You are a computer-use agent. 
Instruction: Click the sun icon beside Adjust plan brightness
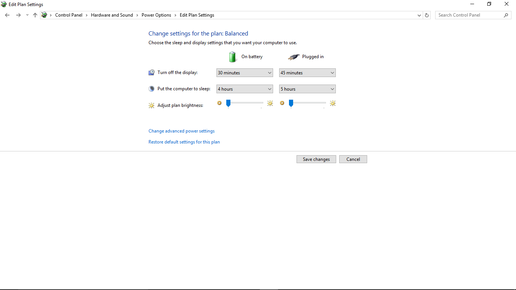tap(151, 105)
